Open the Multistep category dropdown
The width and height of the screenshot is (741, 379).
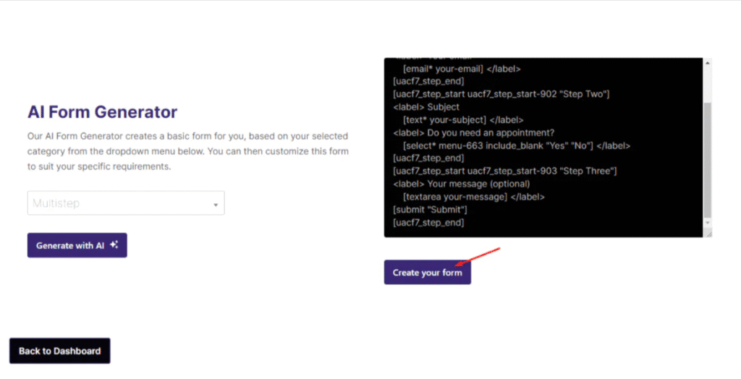(x=126, y=203)
